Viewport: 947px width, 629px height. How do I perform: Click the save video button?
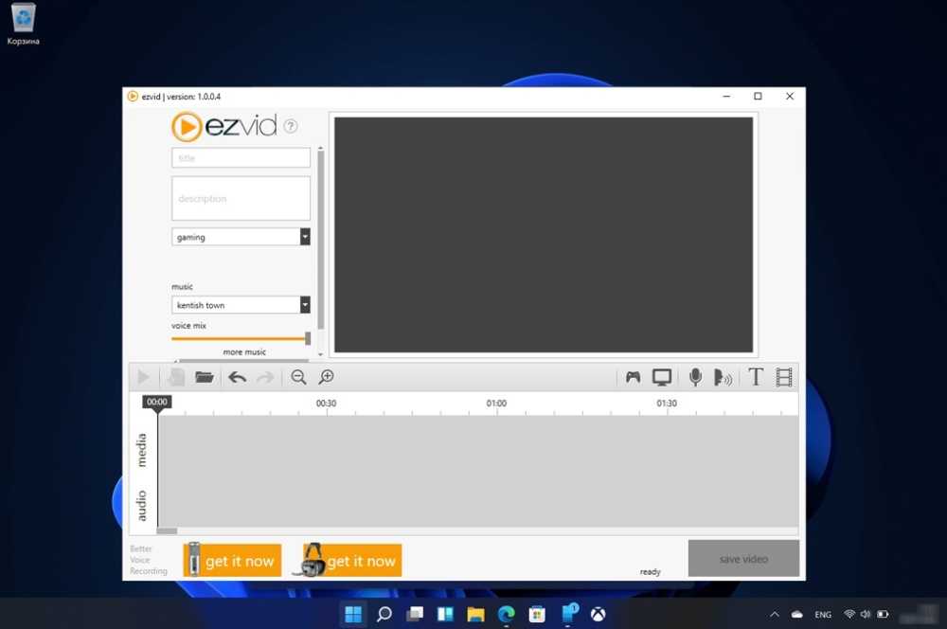click(743, 559)
